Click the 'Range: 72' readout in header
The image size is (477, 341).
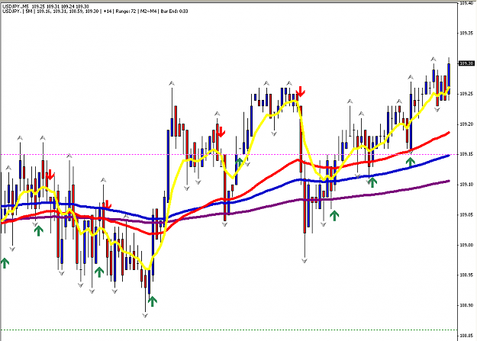click(126, 11)
